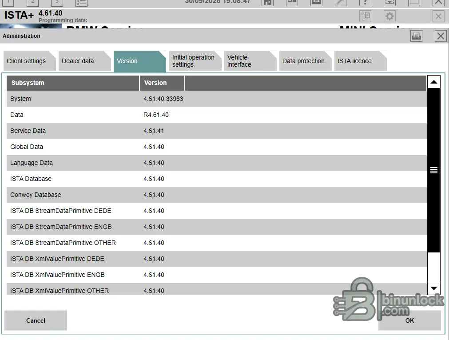
Task: Select the Service Data row
Action: (x=216, y=131)
